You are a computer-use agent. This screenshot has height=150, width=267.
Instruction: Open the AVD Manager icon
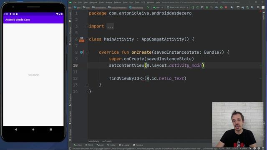click(x=247, y=7)
